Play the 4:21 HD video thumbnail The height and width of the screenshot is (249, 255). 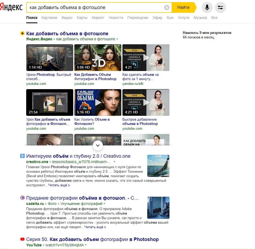[x=146, y=102]
